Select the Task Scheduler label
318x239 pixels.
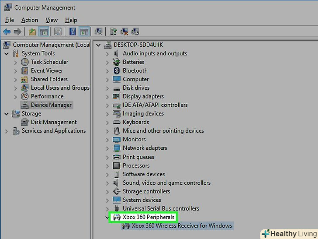click(49, 62)
